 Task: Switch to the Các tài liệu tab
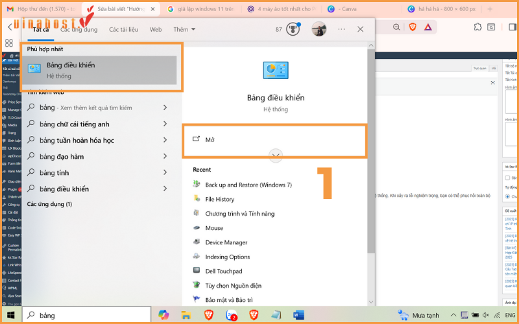point(123,30)
